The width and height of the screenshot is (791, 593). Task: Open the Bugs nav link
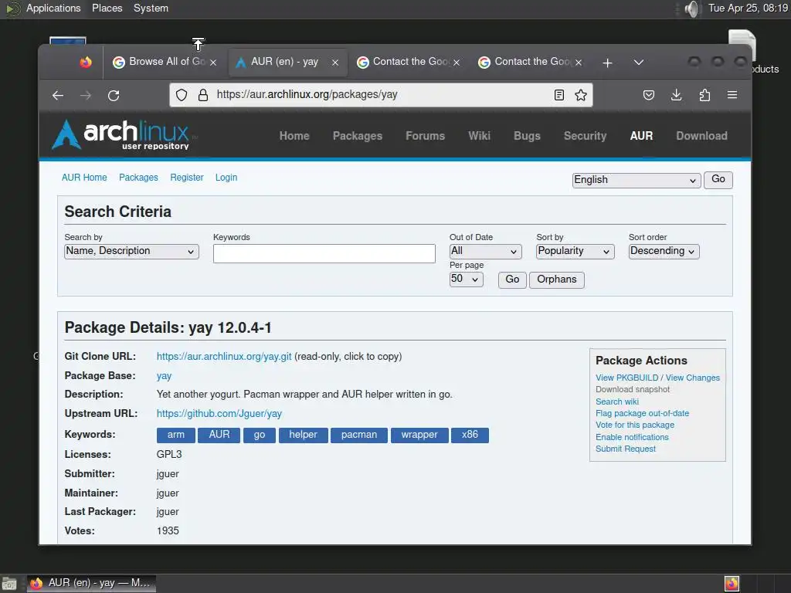point(527,136)
